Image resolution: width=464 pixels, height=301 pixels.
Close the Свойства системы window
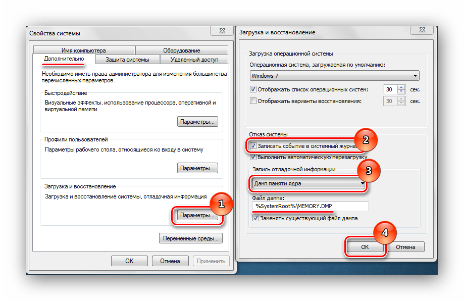(x=222, y=31)
